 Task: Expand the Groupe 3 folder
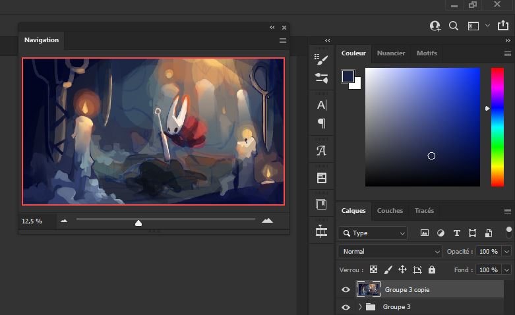click(360, 307)
